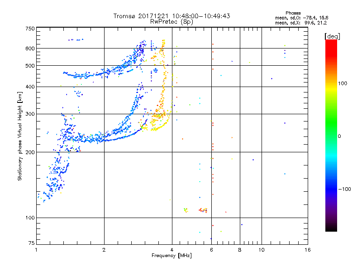Click the "RwPretec (8p)" subtitle
362x272 pixels.
(171, 22)
